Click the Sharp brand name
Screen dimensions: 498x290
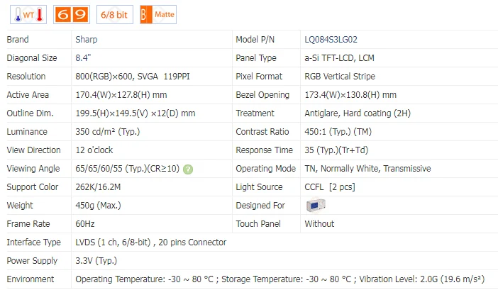(x=88, y=40)
